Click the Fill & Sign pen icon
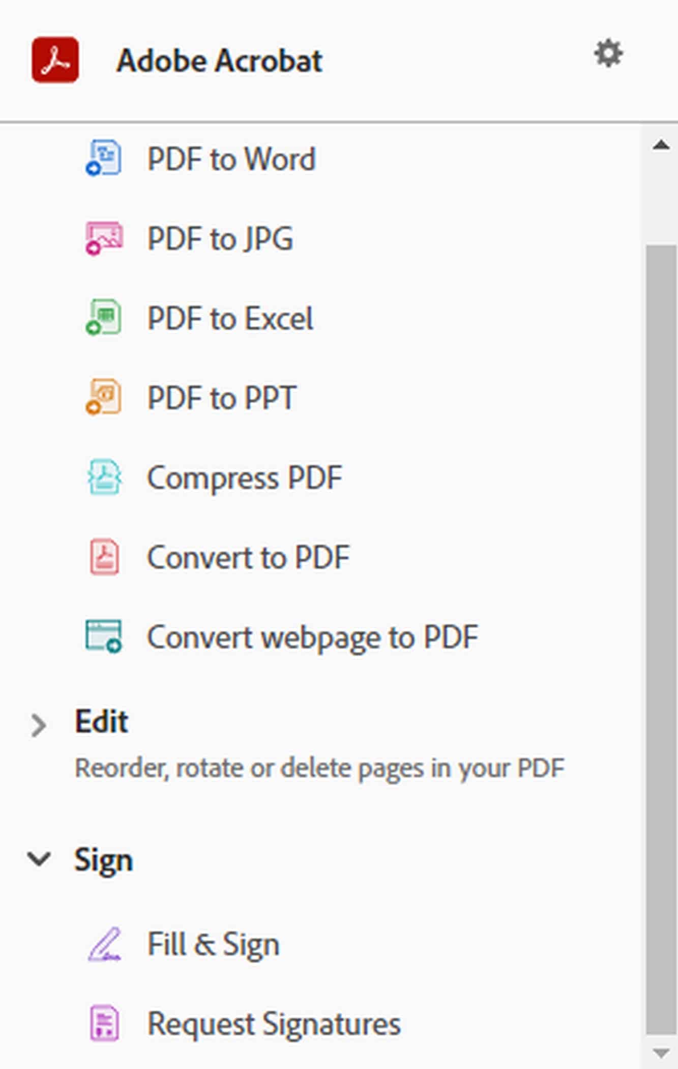Screen dimensions: 678x1069 click(x=104, y=944)
